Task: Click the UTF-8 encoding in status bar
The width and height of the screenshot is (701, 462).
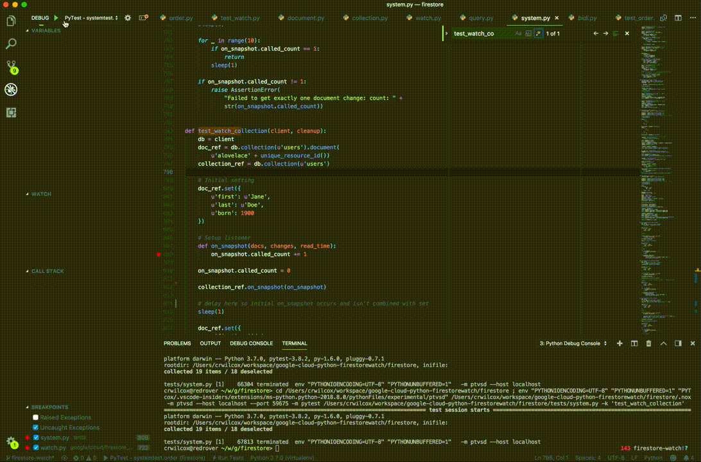Action: [x=616, y=458]
